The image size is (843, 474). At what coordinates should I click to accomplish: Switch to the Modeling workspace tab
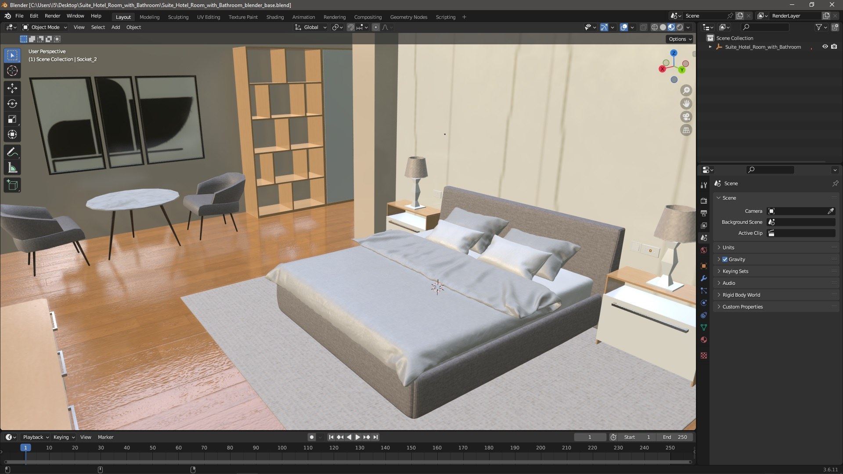(149, 17)
